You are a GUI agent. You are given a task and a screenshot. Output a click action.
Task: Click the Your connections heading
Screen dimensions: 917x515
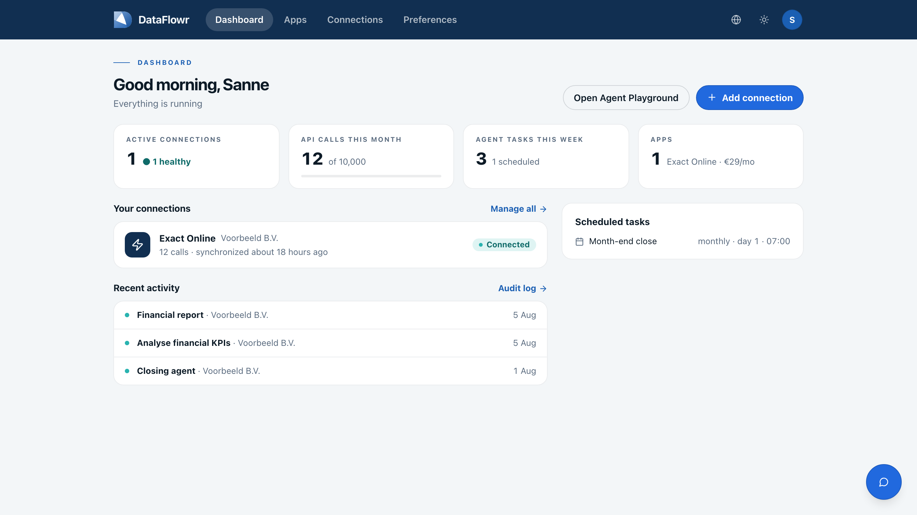(x=152, y=208)
